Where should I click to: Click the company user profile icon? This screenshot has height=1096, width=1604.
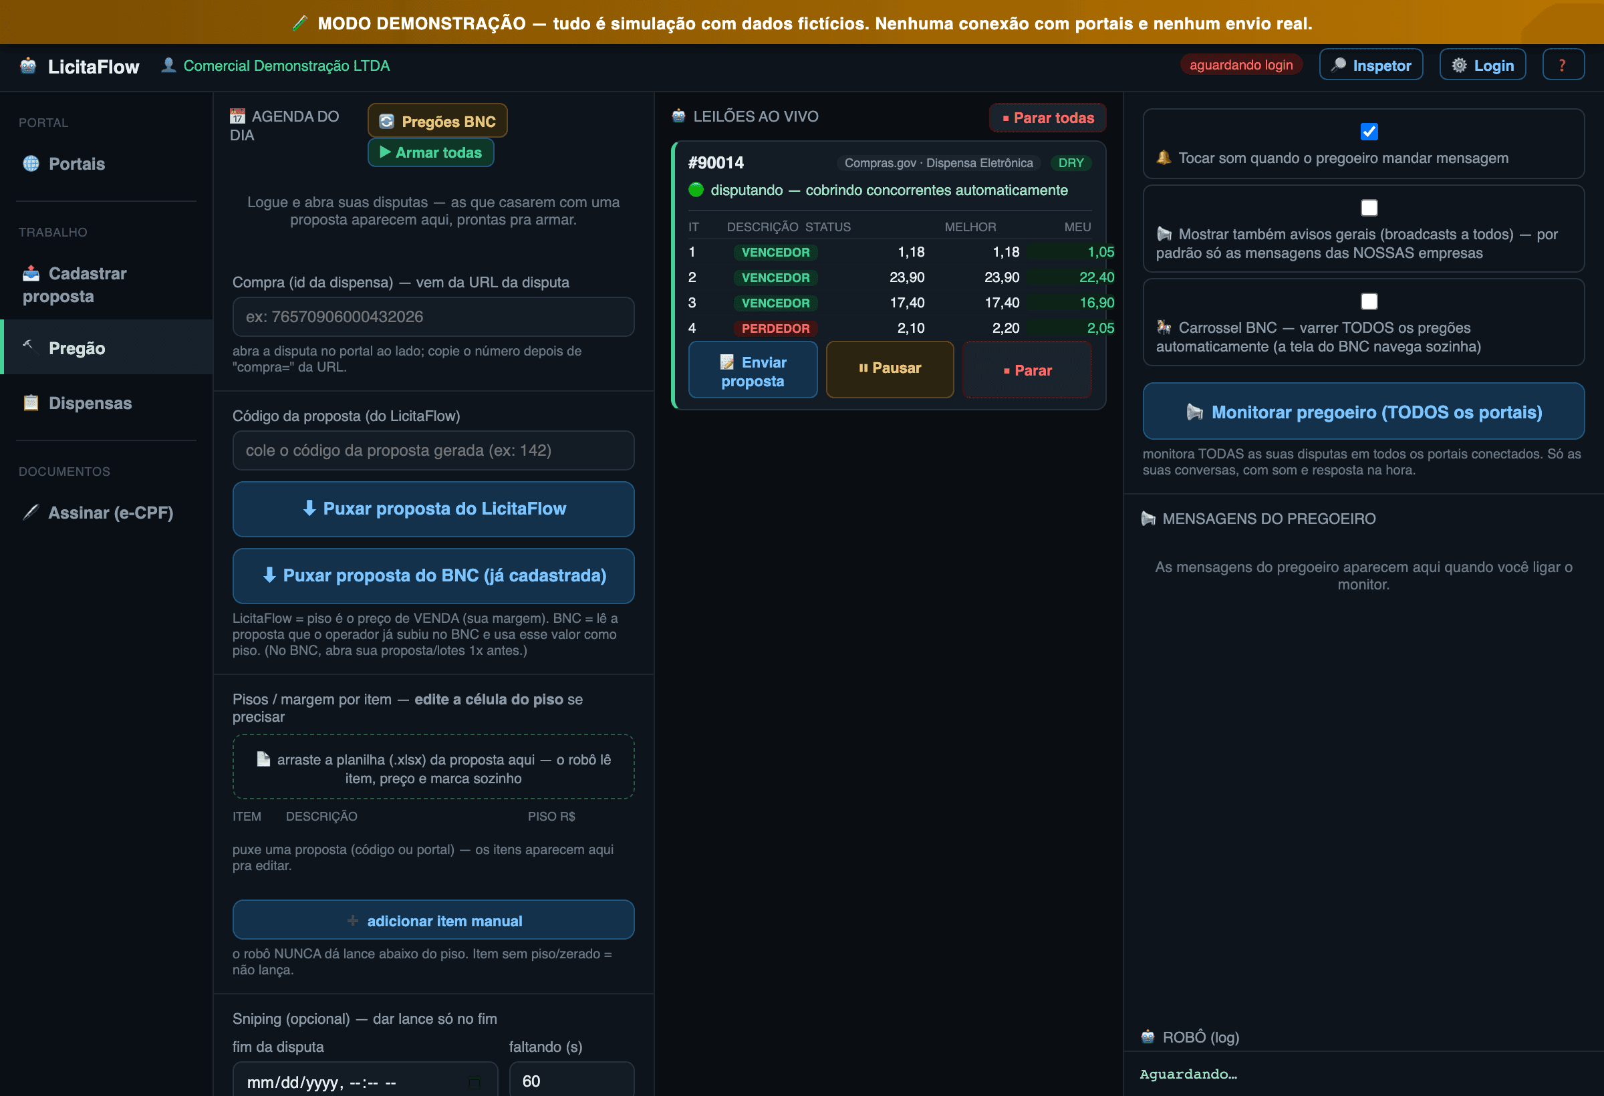click(x=168, y=65)
